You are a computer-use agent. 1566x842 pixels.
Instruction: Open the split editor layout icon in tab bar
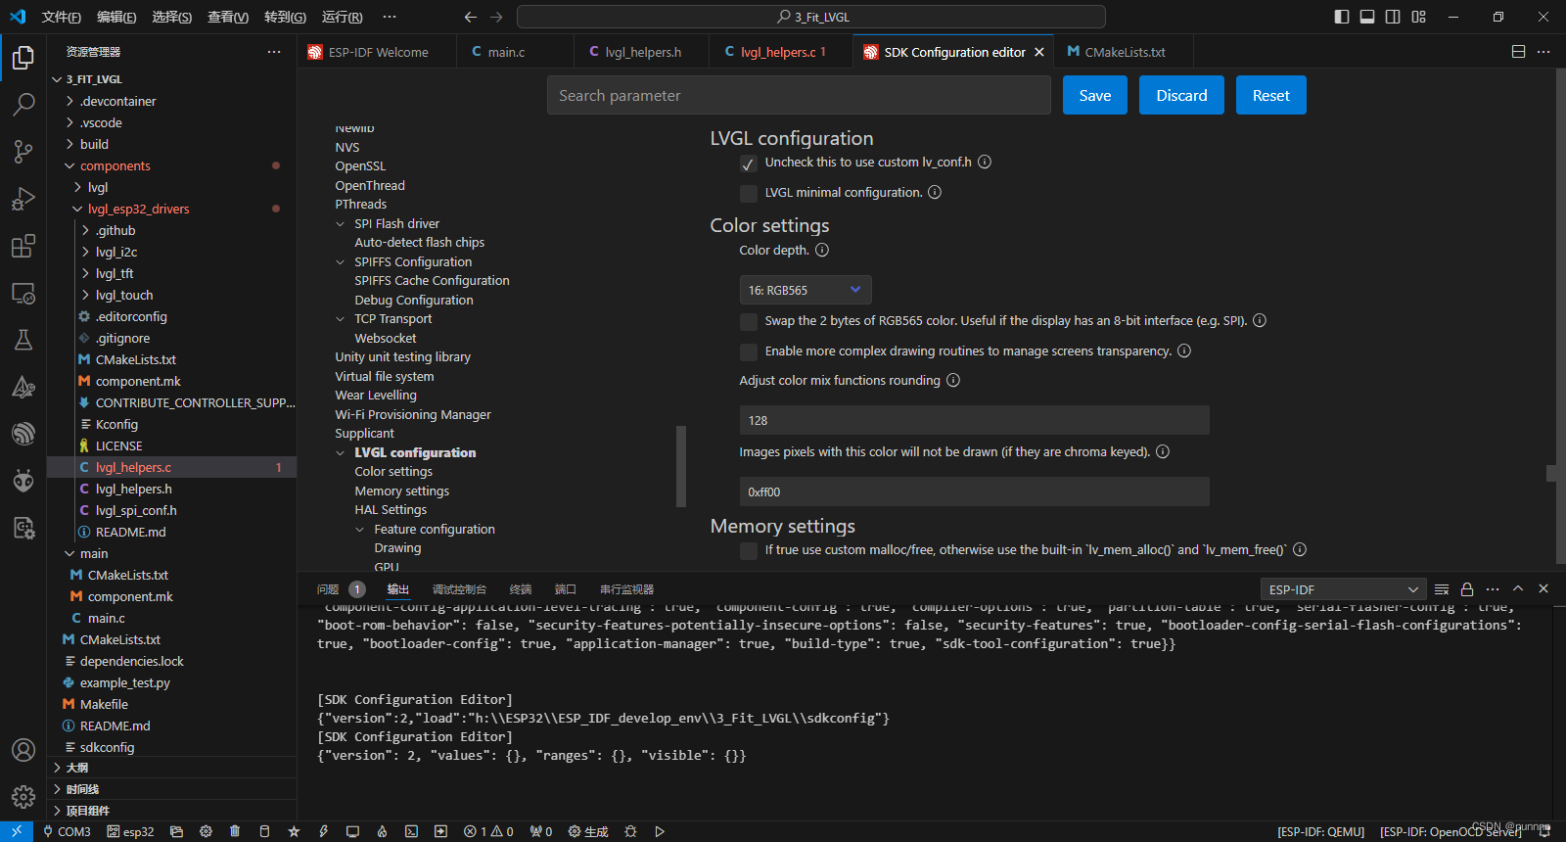coord(1518,52)
